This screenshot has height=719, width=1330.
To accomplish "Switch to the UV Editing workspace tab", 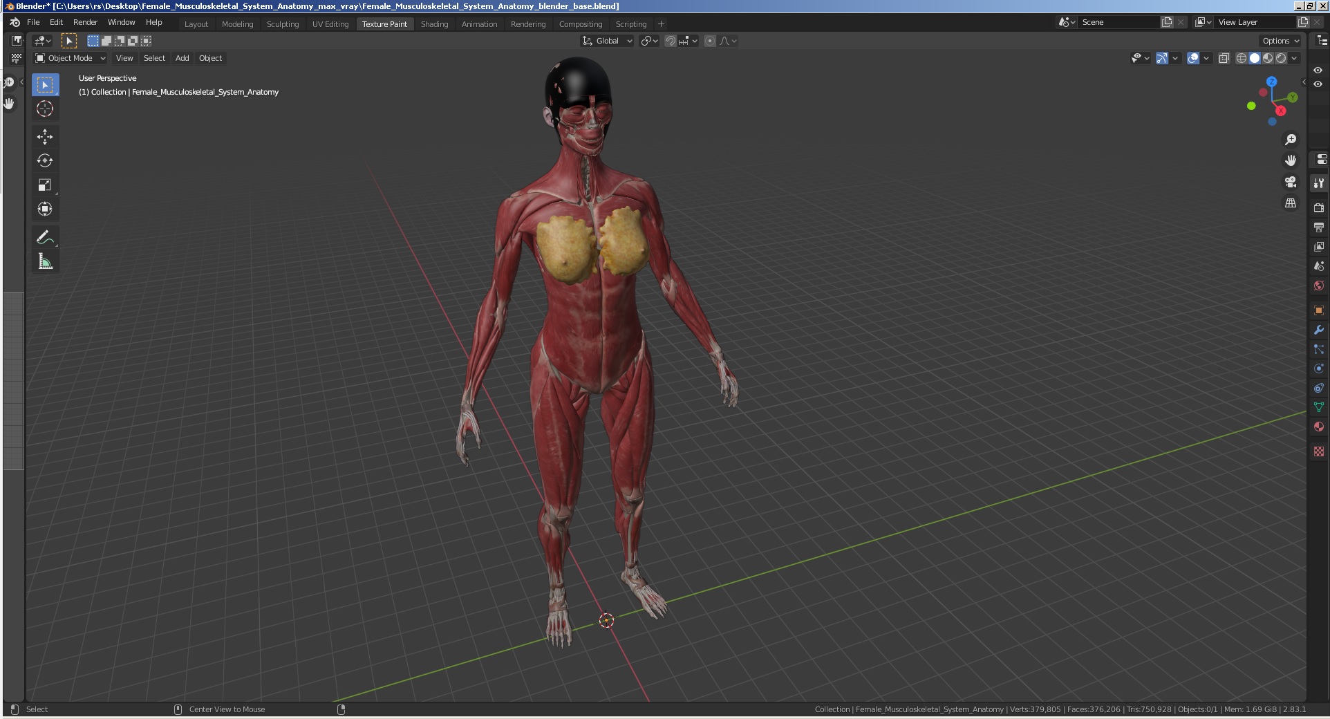I will tap(330, 24).
